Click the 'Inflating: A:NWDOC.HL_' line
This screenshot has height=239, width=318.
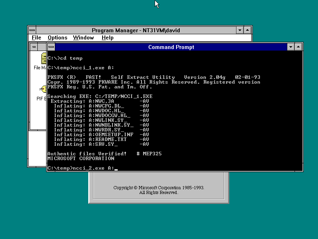tap(101, 111)
